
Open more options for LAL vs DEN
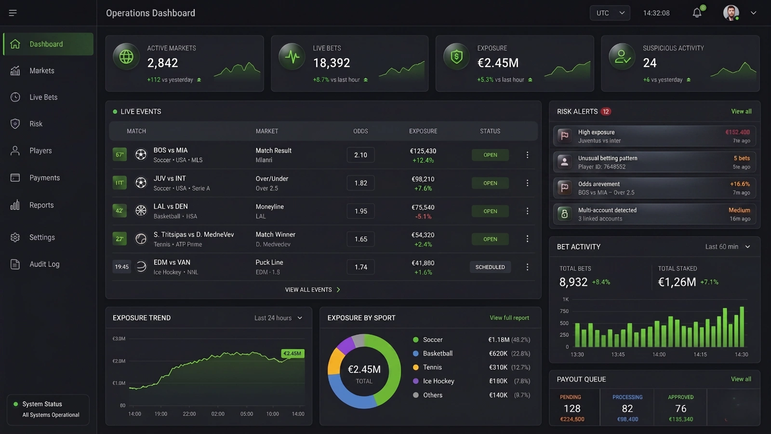coord(527,211)
